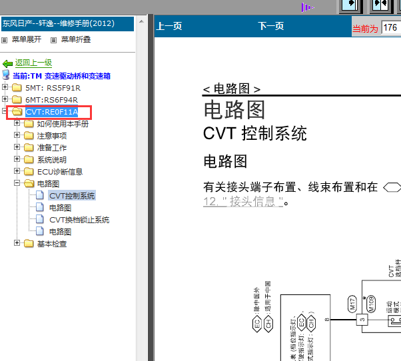Viewport: 401px width, 361px height.
Task: Click the computer icon beside 当前:TM
Action: tap(6, 75)
